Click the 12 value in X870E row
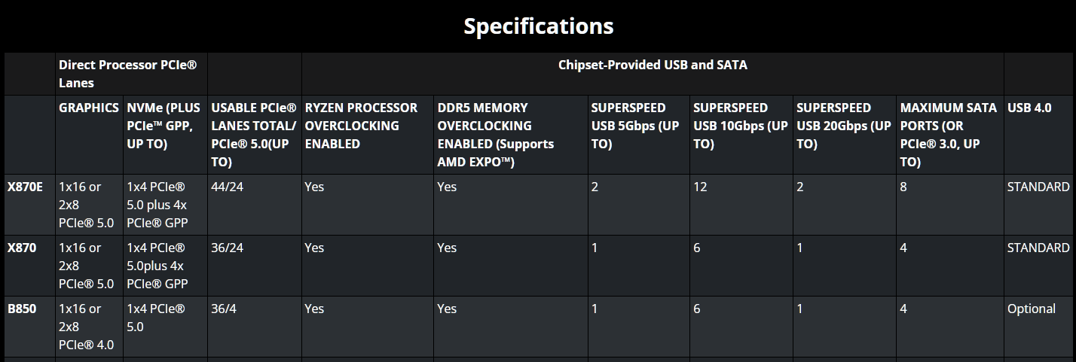 pyautogui.click(x=700, y=187)
